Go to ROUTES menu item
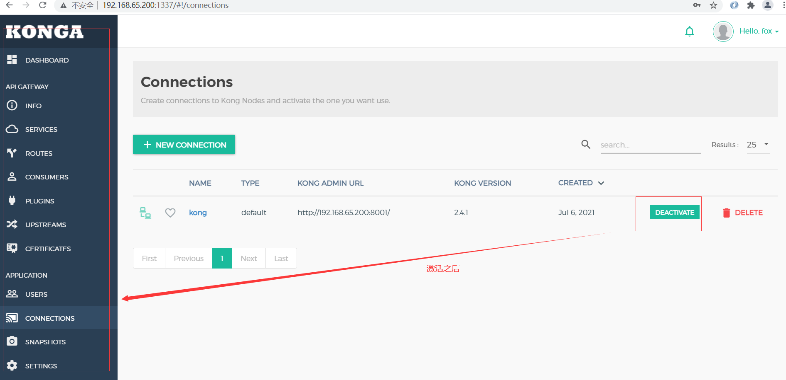This screenshot has height=380, width=786. [x=39, y=153]
